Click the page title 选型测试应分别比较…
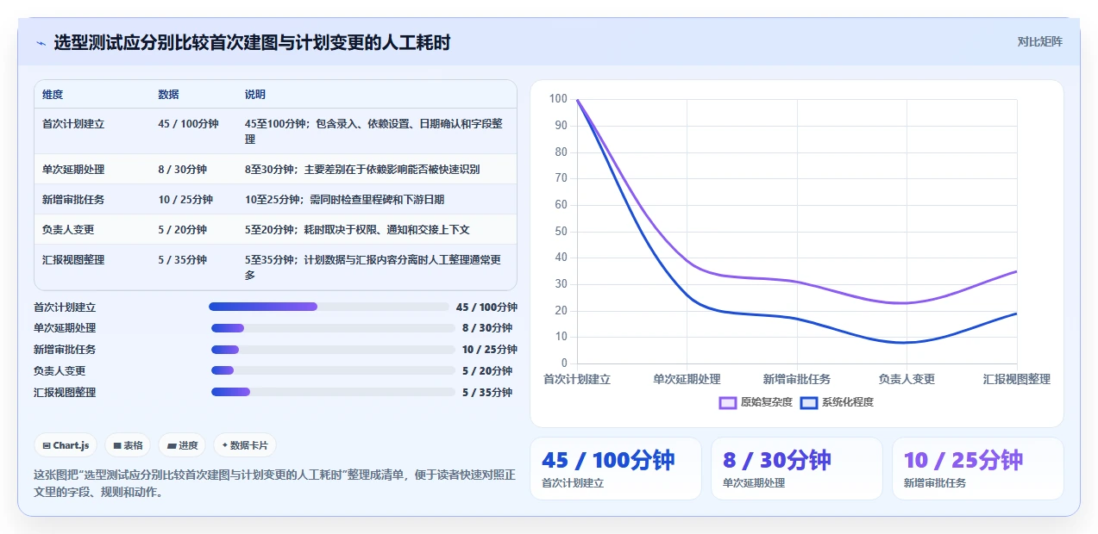The width and height of the screenshot is (1098, 534). (x=252, y=43)
